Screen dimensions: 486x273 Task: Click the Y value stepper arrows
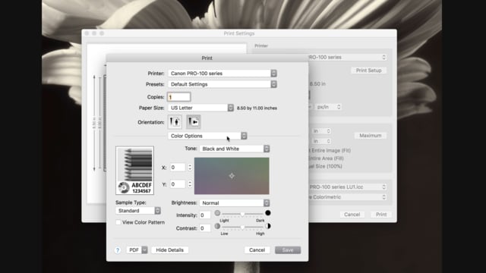tap(190, 184)
